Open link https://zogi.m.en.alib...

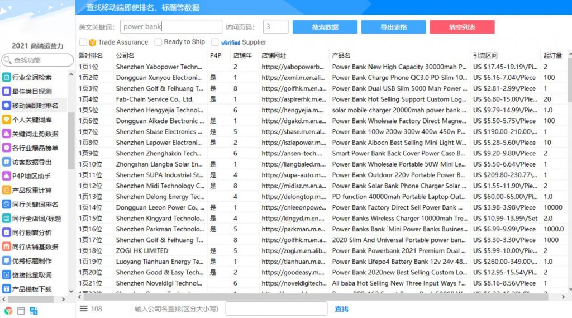(294, 251)
